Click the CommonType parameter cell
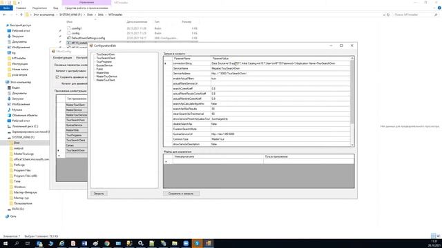 (191, 139)
